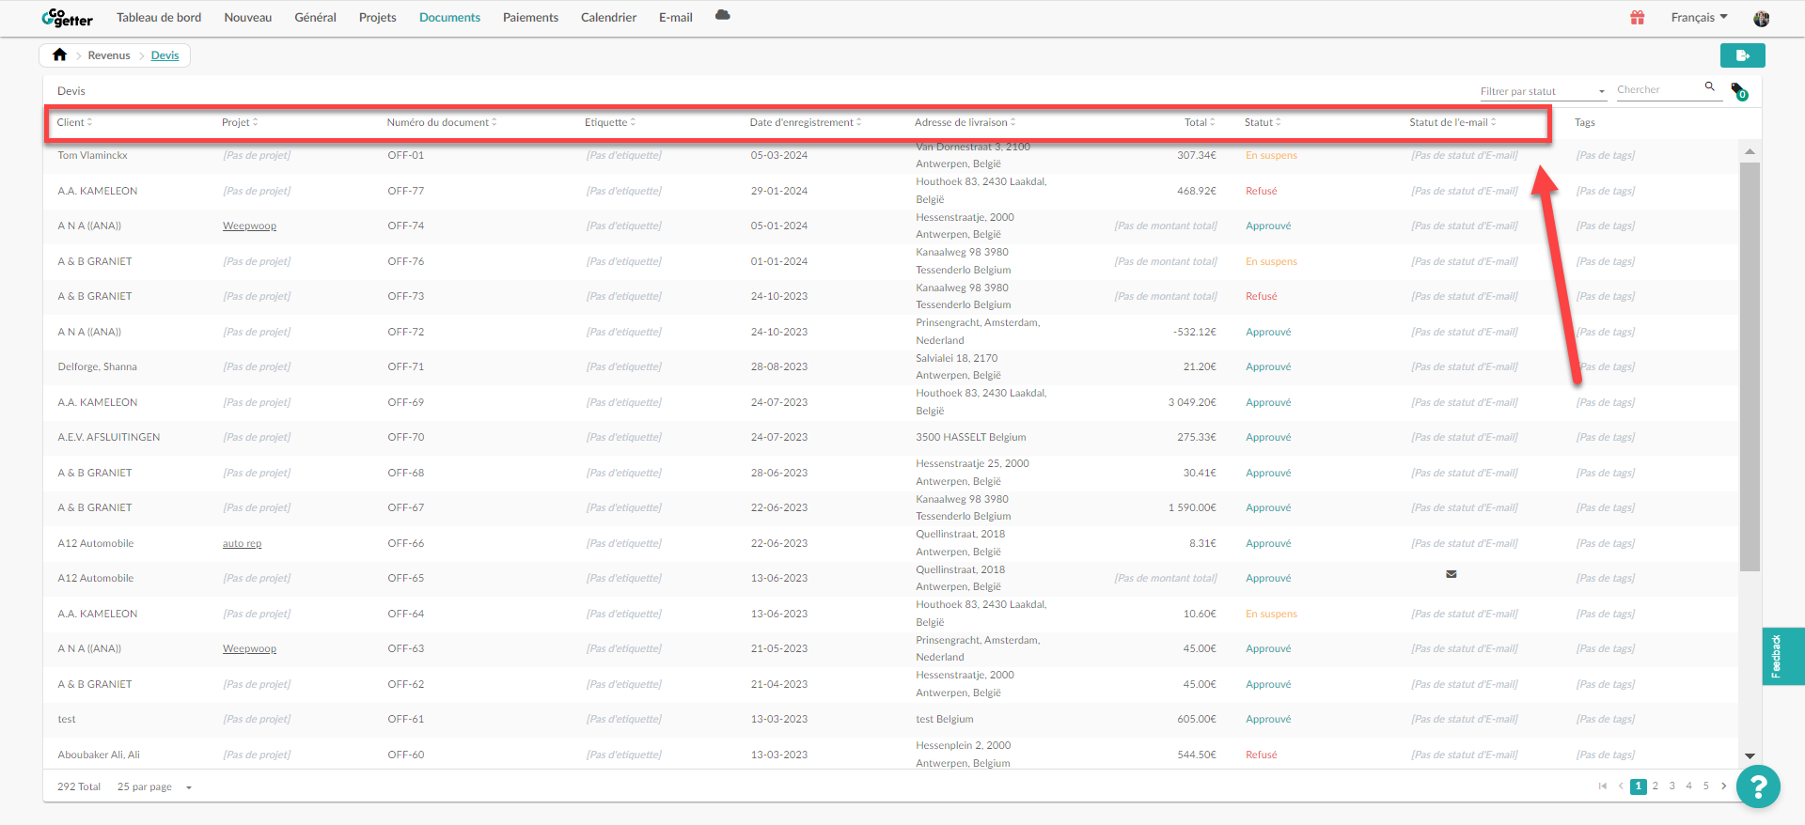Click the scrollbar down arrow

(x=1749, y=755)
